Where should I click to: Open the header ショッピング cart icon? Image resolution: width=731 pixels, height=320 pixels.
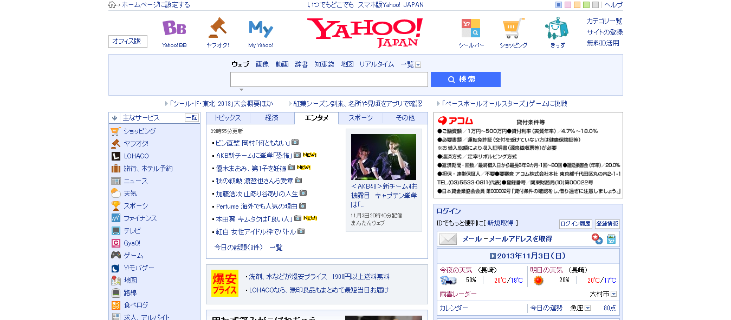(513, 28)
